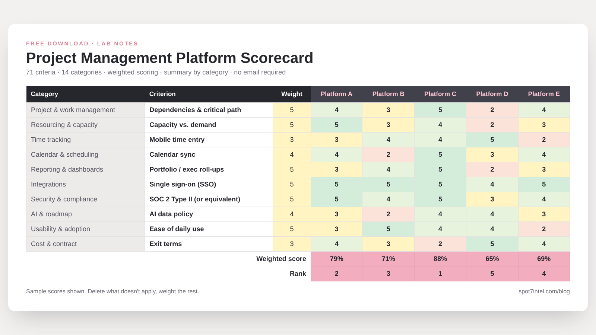This screenshot has height=335, width=596.
Task: Click the Integrations category cell
Action: (x=86, y=184)
